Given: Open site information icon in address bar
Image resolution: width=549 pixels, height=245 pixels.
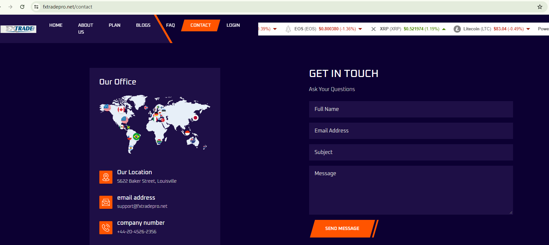Looking at the screenshot, I should (36, 7).
